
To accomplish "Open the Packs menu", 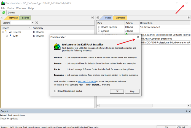I will point(10,8).
